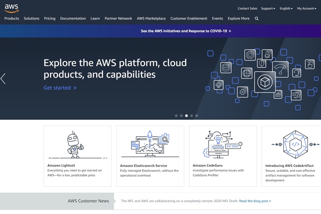This screenshot has height=214, width=321.
Task: Click 'Secure, scalable, and cost-effective' description
Action: pos(290,175)
